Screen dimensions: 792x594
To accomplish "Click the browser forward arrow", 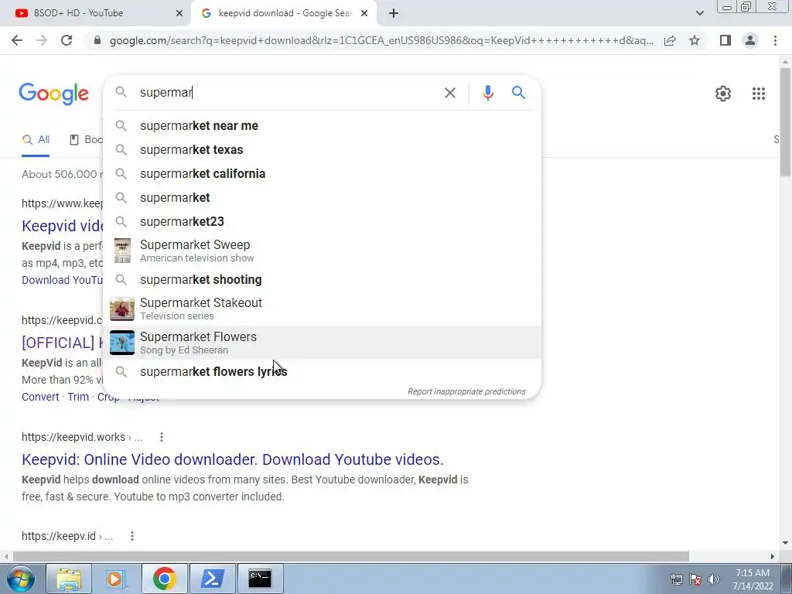I will pos(42,40).
